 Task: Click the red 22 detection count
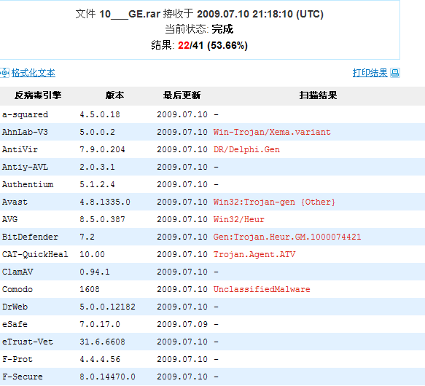(184, 45)
